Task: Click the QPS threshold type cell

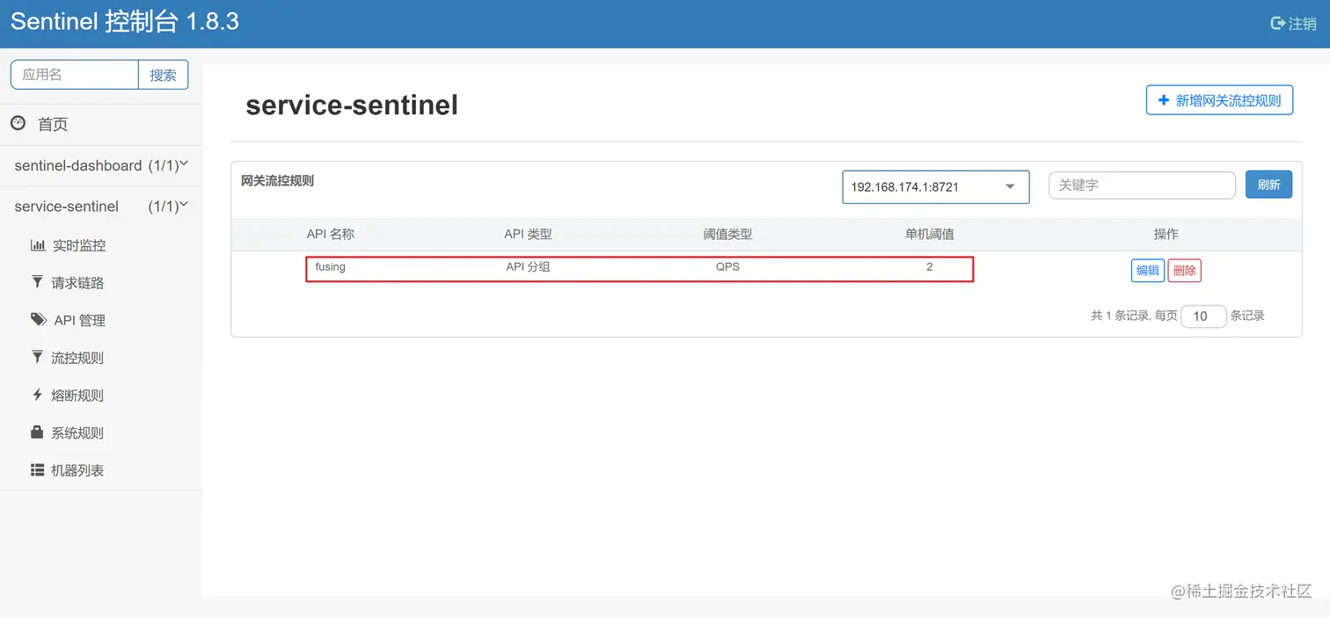Action: [727, 266]
